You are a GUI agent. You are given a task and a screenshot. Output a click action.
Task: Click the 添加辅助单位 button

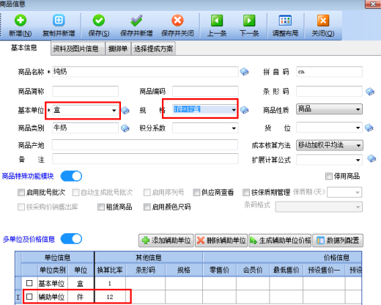pyautogui.click(x=166, y=240)
